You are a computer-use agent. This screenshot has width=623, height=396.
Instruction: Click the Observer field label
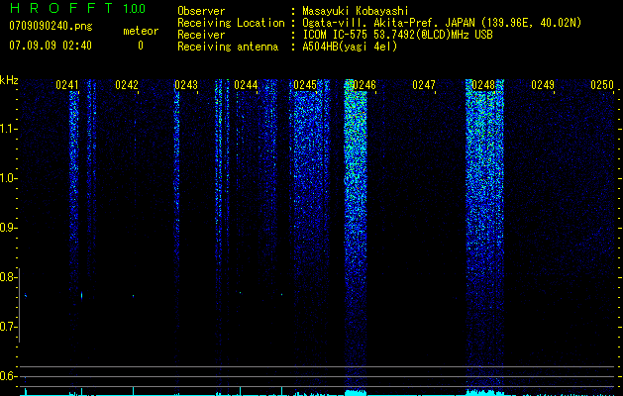[x=201, y=11]
